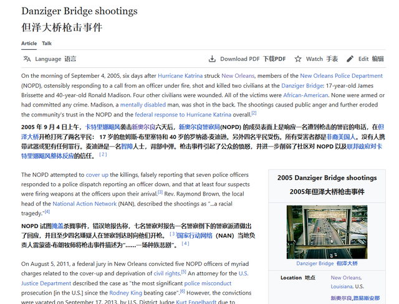
Task: Click the Download PDF arrow icon
Action: (x=212, y=59)
